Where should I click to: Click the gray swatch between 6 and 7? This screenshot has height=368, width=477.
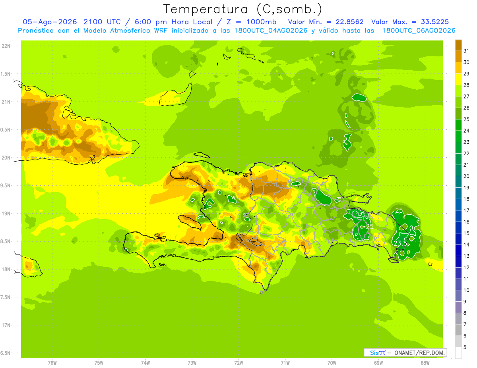tap(458, 330)
